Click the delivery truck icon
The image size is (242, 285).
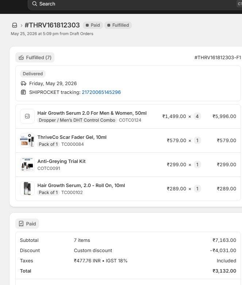click(23, 83)
